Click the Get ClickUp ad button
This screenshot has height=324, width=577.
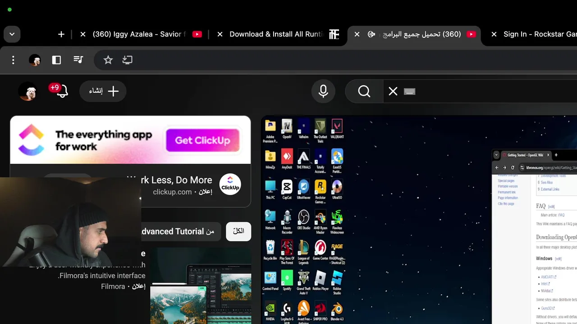(x=203, y=140)
